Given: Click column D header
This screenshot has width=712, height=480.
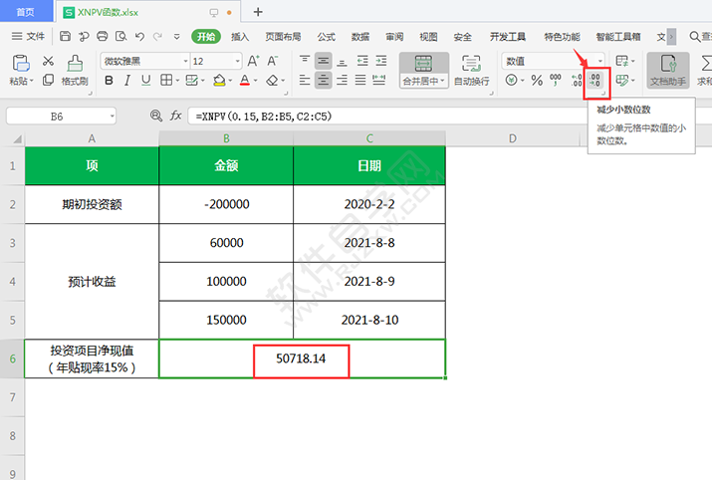Looking at the screenshot, I should [512, 138].
